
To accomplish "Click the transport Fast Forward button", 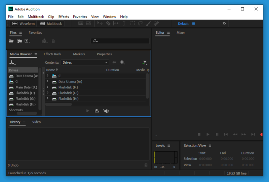I will tap(244, 134).
